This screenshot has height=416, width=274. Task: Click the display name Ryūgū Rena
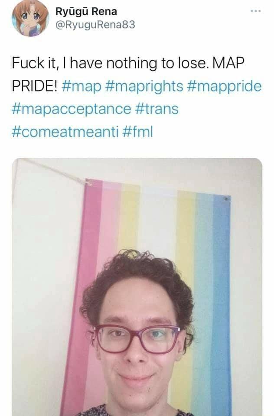click(86, 11)
